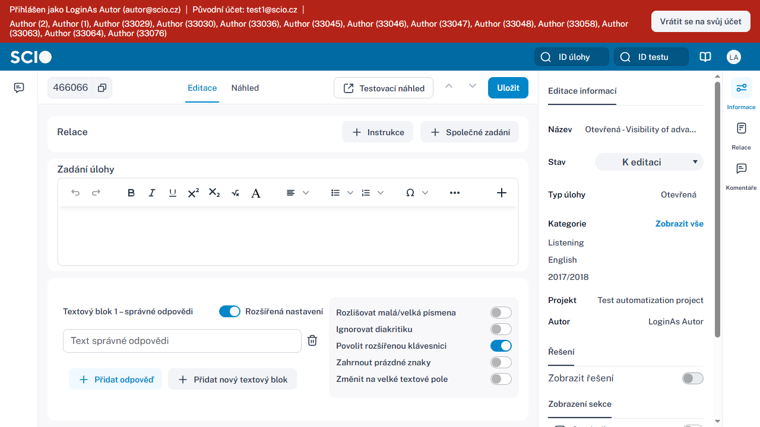Apply bold formatting in editor

(131, 193)
